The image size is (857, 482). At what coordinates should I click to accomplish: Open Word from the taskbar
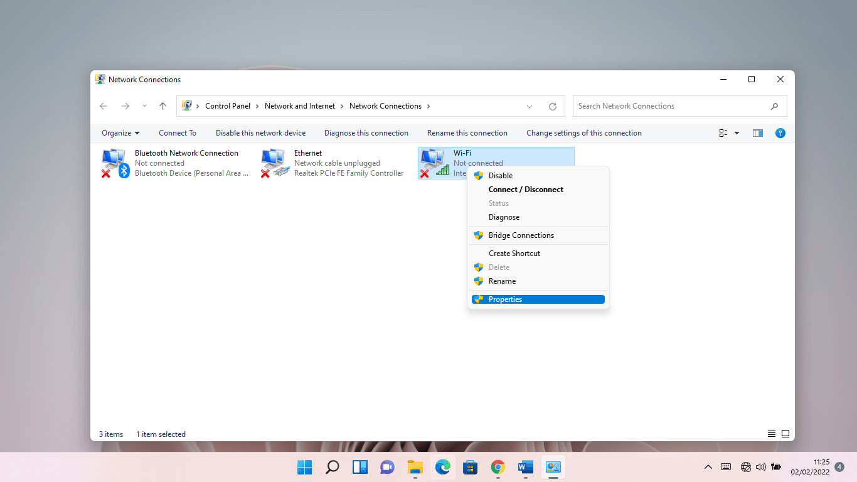[x=526, y=467]
